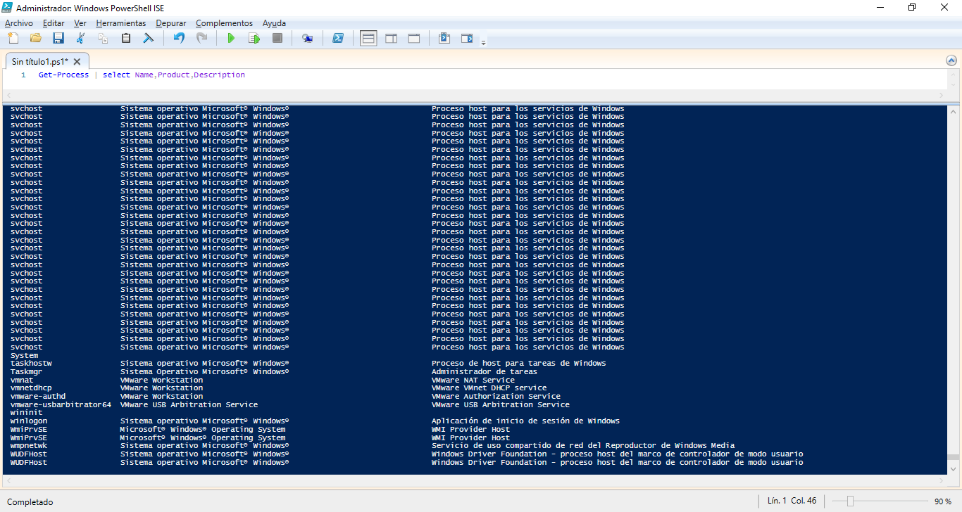The height and width of the screenshot is (512, 962).
Task: Toggle Show Script Pane Top layout
Action: (368, 38)
